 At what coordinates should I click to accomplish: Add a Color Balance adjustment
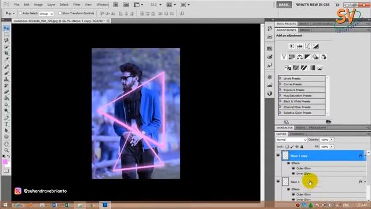[300, 57]
